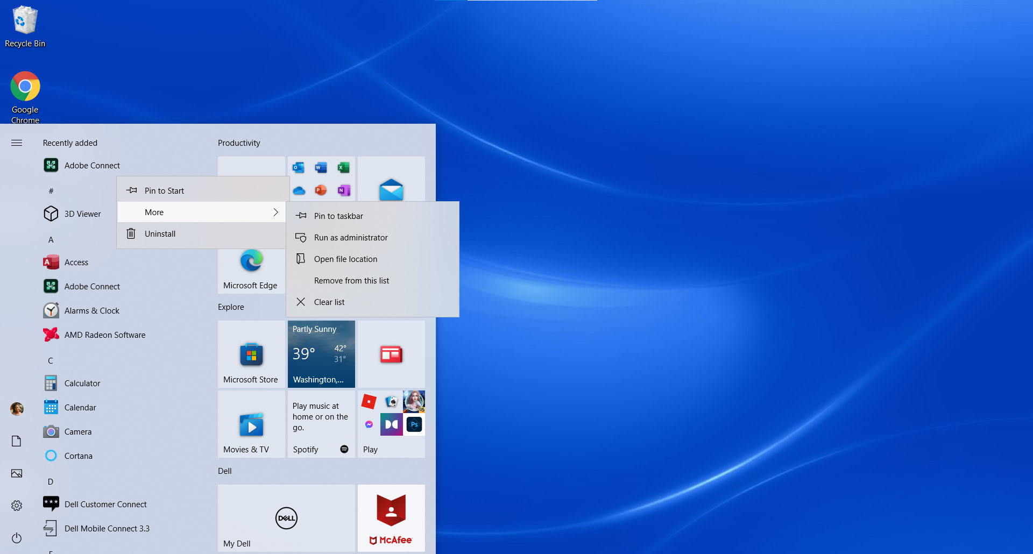Screen dimensions: 1033x554
Task: Click the Explore group header
Action: (231, 307)
